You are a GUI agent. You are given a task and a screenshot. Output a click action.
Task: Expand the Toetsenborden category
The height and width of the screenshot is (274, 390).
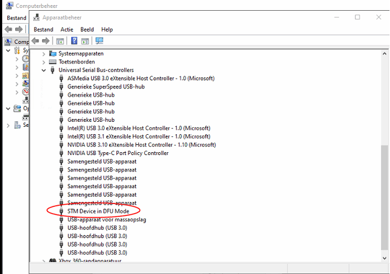click(x=44, y=62)
